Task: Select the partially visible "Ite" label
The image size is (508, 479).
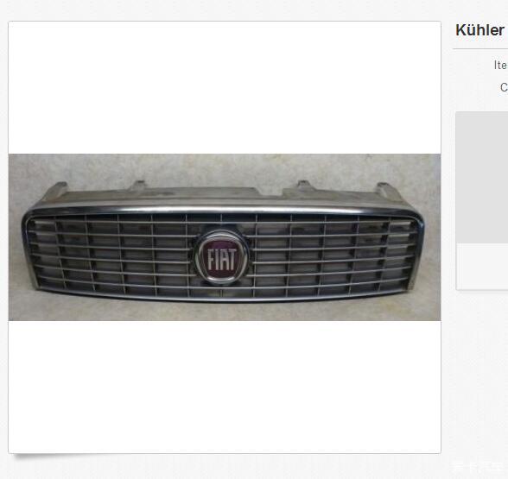Action: 500,65
